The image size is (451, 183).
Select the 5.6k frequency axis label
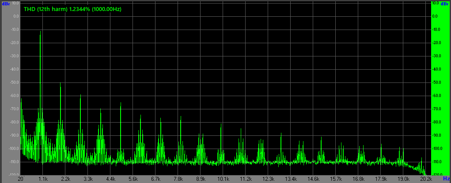[133, 179]
